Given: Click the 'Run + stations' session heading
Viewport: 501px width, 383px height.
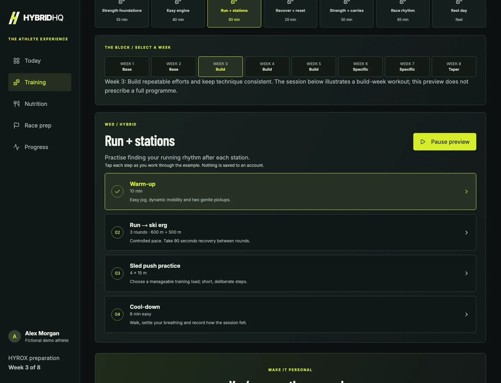Looking at the screenshot, I should pyautogui.click(x=140, y=141).
